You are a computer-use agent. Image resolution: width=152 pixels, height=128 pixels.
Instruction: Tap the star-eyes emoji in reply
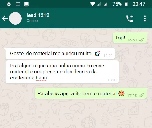coord(121,93)
